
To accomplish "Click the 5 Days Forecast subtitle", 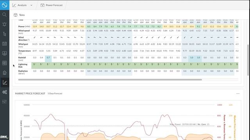I will coord(55,93).
